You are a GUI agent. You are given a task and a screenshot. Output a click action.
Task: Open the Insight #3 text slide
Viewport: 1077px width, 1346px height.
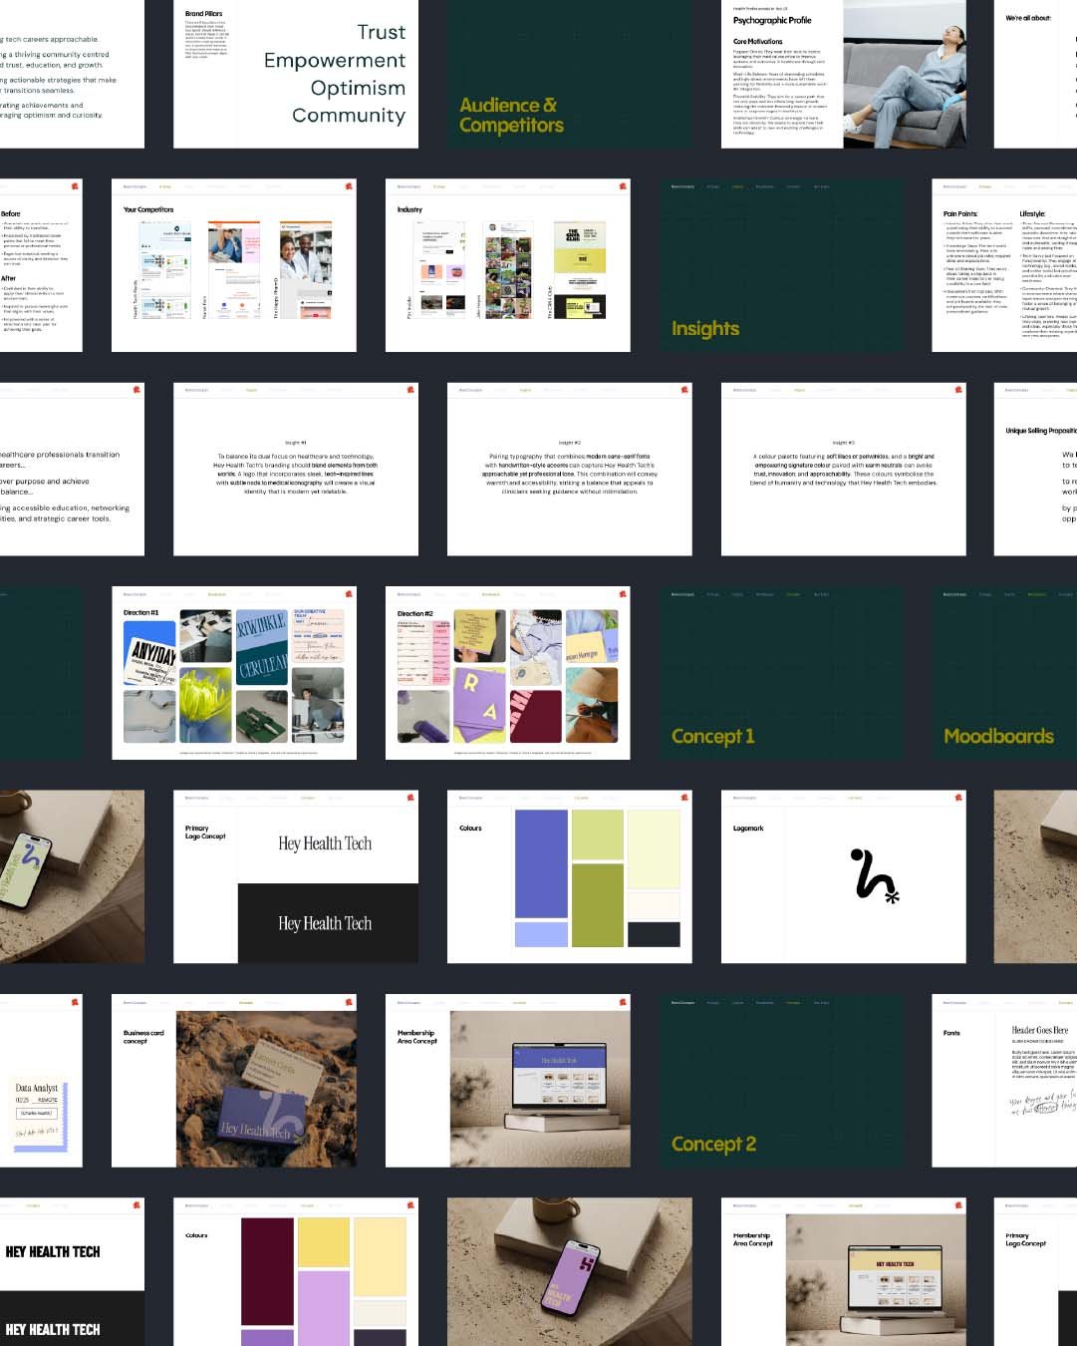click(843, 470)
